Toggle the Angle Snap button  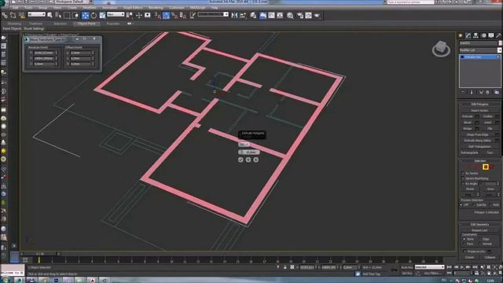[166, 15]
